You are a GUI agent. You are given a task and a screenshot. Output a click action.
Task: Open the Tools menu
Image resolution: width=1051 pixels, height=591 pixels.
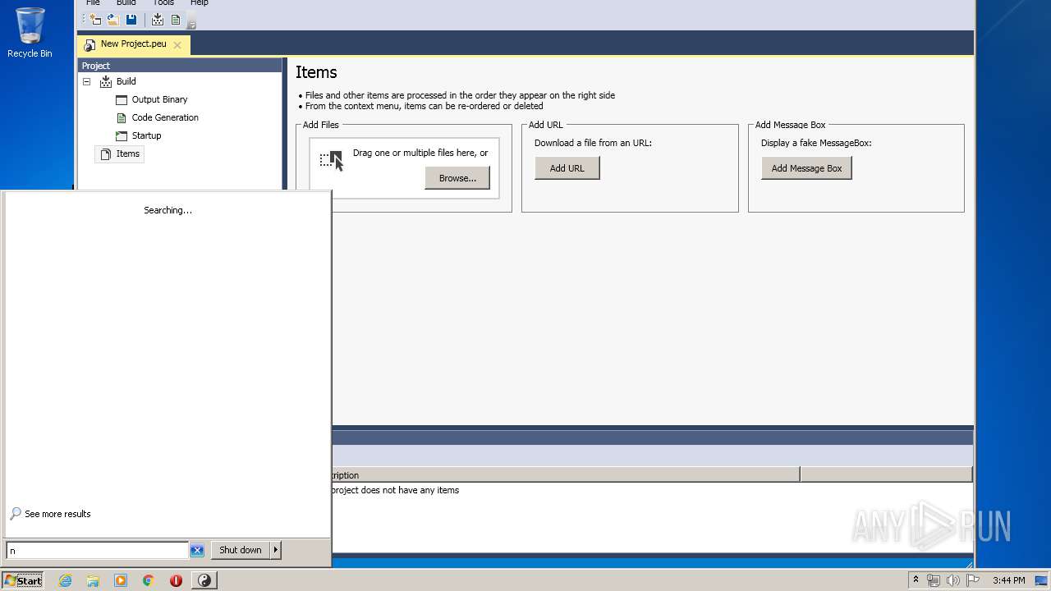(163, 3)
